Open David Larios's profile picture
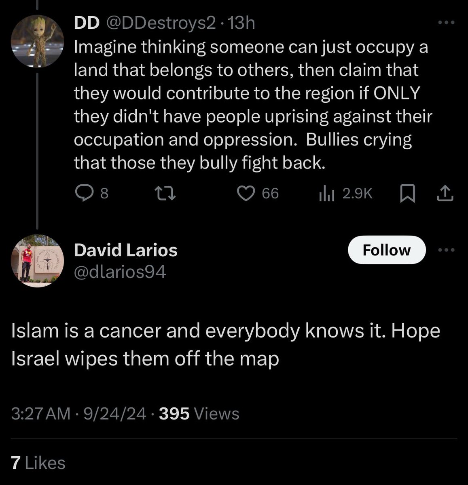Screen dimensions: 468x485 point(37,261)
